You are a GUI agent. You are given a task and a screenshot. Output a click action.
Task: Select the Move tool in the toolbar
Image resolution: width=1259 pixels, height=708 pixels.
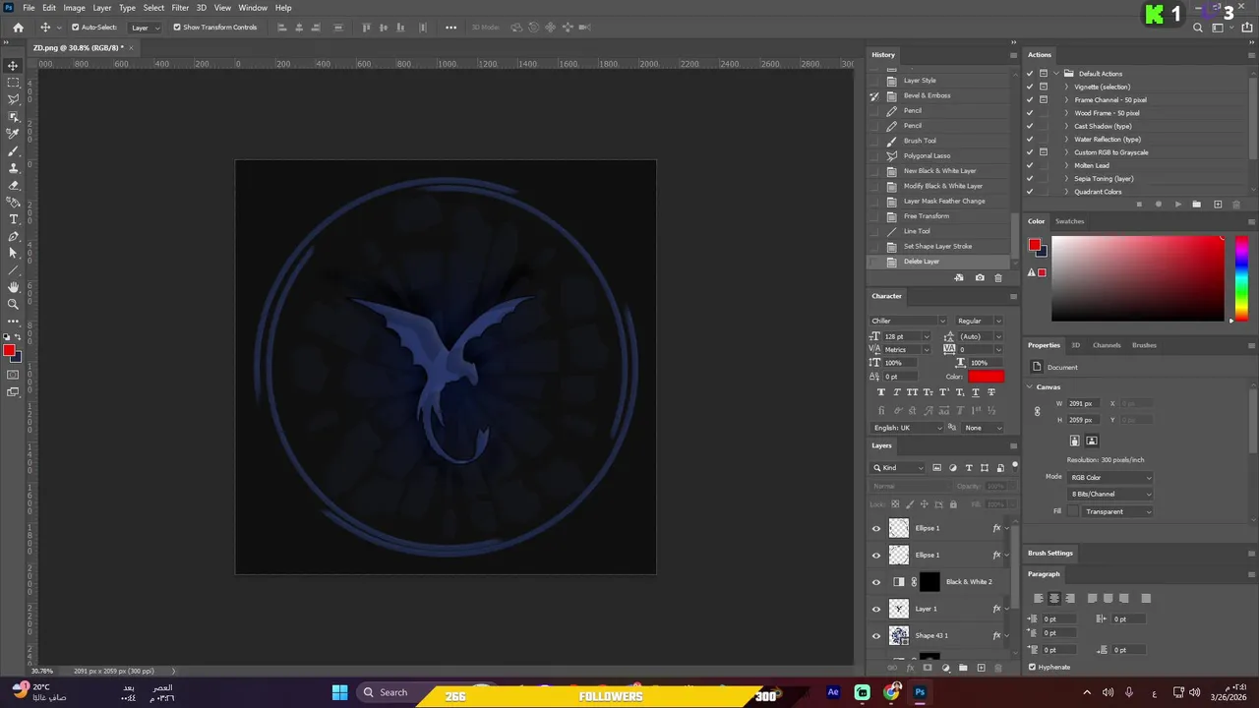[x=13, y=66]
